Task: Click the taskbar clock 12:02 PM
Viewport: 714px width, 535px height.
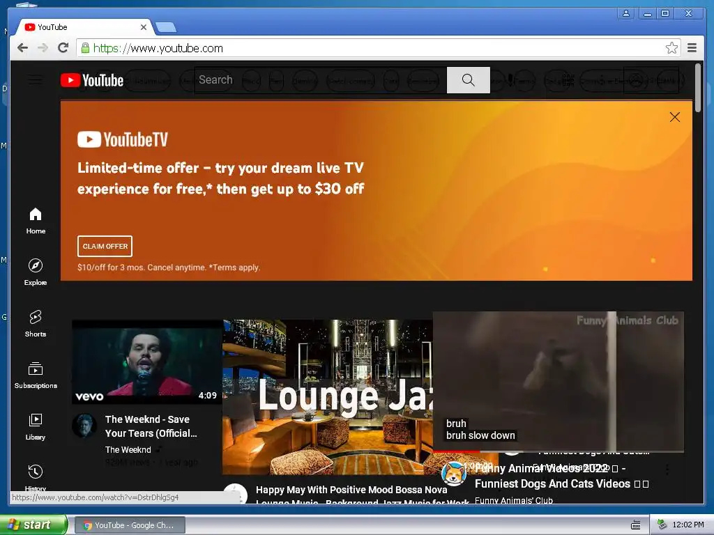Action: (688, 525)
